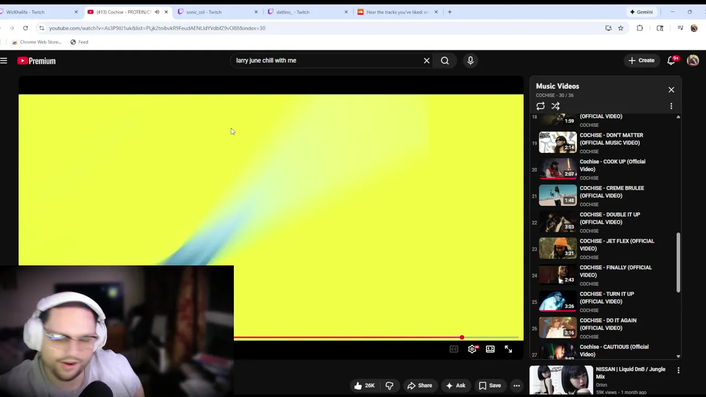Switch to the WizKhalifa Twitch tab
This screenshot has width=706, height=397.
38,12
